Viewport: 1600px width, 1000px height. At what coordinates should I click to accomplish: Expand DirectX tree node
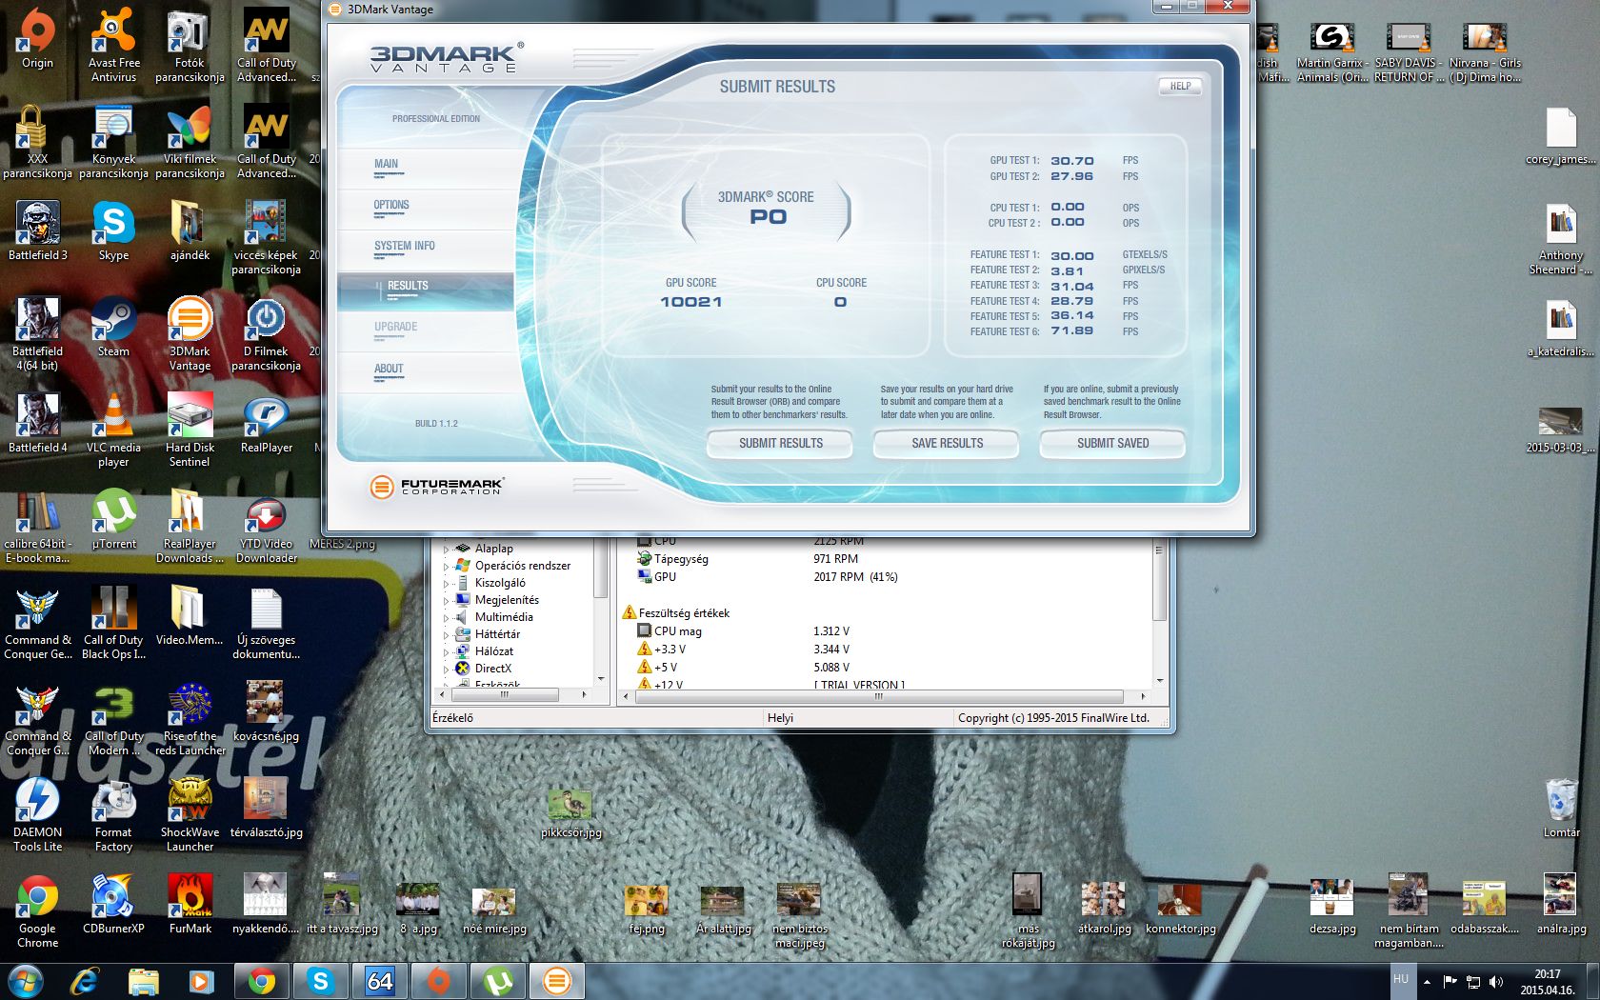click(446, 669)
